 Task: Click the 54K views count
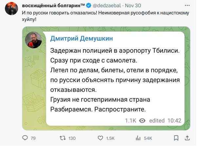pyautogui.click(x=148, y=138)
